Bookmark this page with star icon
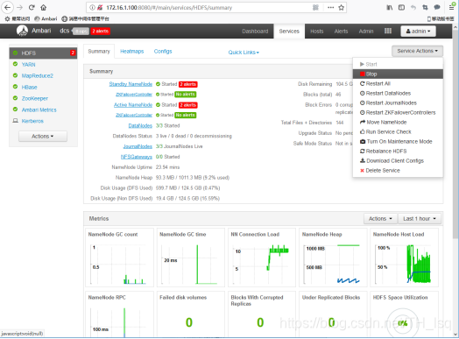 click(341, 8)
